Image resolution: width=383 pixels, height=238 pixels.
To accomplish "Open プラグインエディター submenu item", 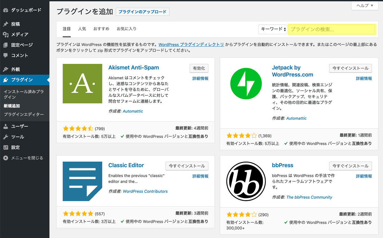I will coord(24,114).
